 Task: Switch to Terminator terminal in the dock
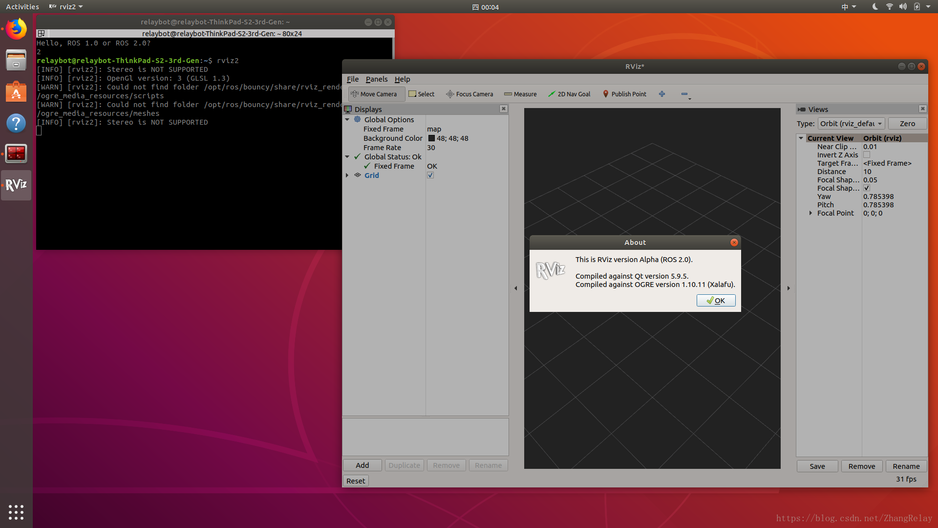(x=16, y=154)
